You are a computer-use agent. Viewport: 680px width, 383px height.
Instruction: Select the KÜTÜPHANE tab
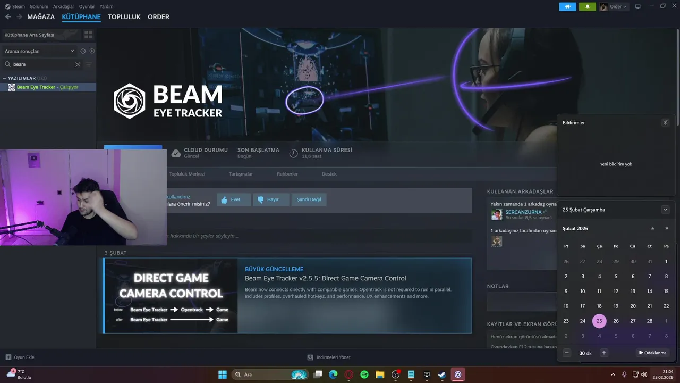[x=81, y=17]
